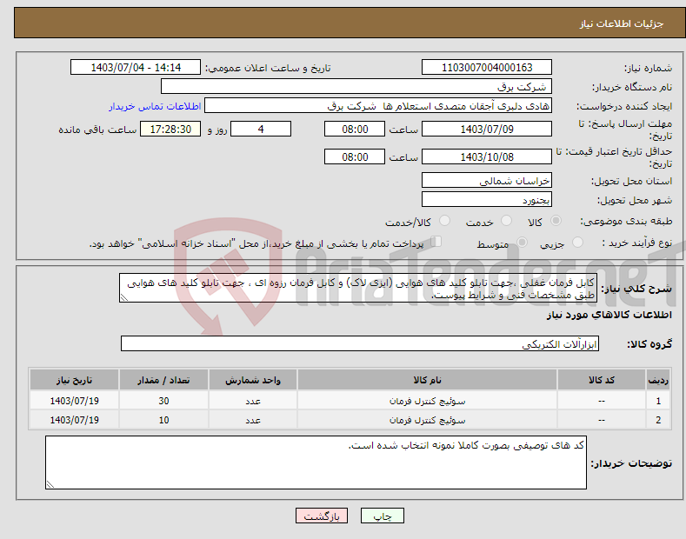The image size is (686, 539).
Task: Click the شرح کلی نیاز description textarea
Action: tap(358, 289)
